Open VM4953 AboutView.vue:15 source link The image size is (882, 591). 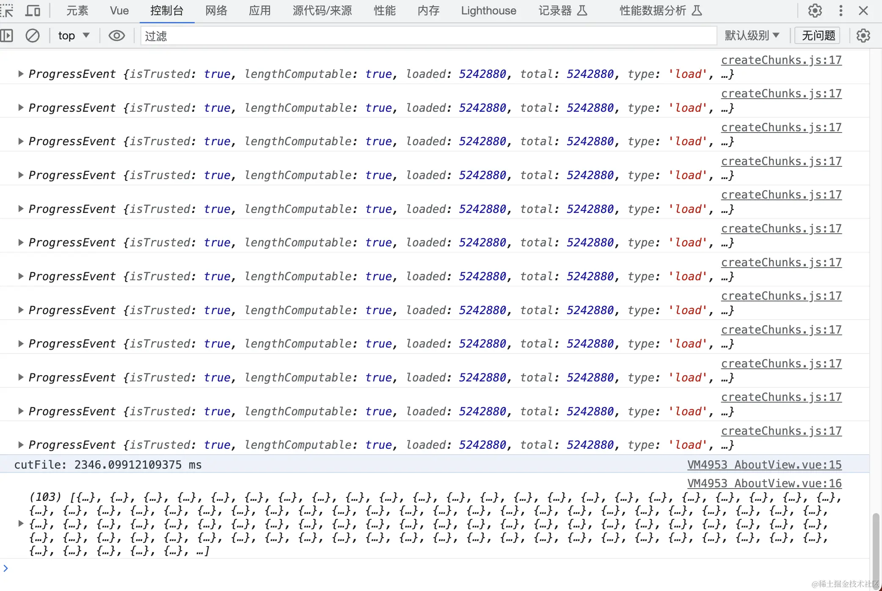coord(764,464)
